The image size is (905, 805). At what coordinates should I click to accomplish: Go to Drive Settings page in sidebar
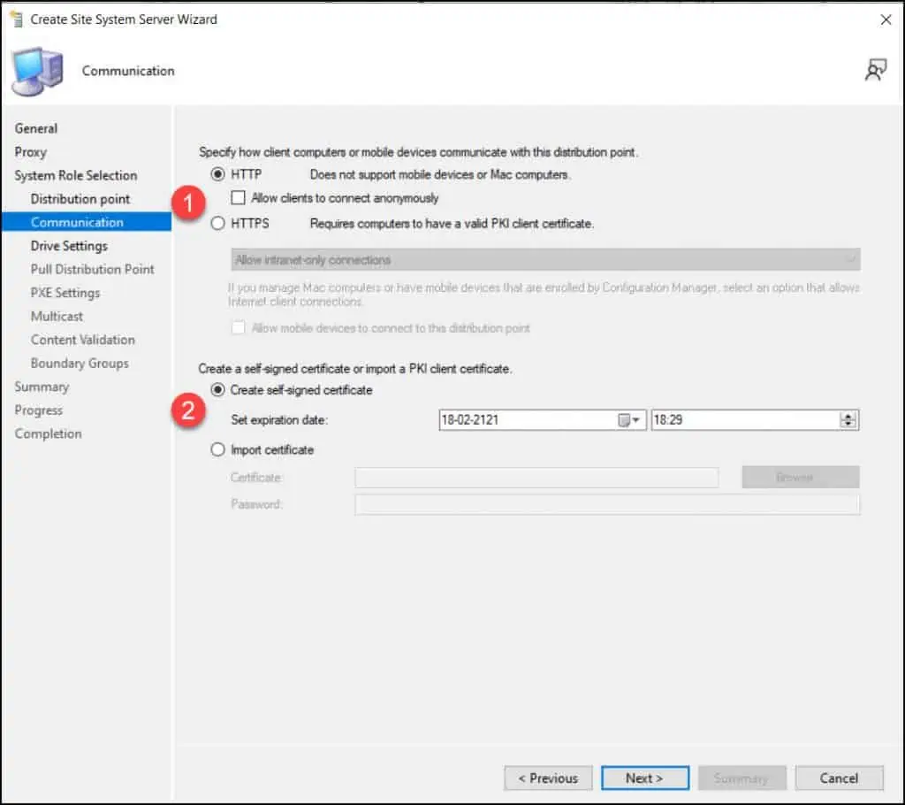click(69, 246)
